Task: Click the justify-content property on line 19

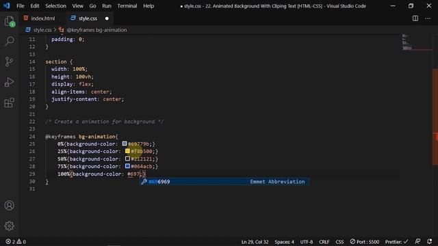Action: click(x=74, y=99)
